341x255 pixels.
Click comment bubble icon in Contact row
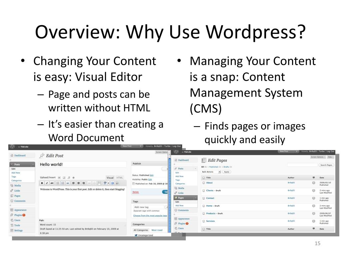314,198
